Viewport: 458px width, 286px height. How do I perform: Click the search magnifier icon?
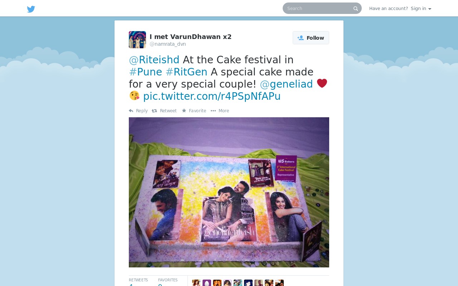click(356, 9)
